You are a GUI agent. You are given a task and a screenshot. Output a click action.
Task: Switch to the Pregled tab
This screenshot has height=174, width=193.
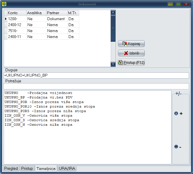point(11,169)
